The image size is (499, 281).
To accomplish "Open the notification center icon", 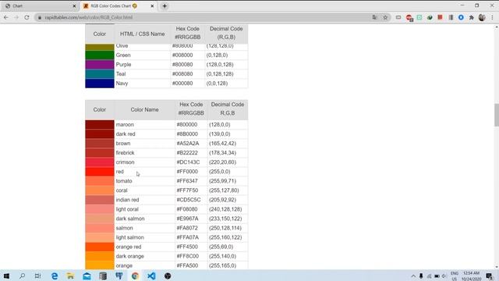I will pos(490,276).
